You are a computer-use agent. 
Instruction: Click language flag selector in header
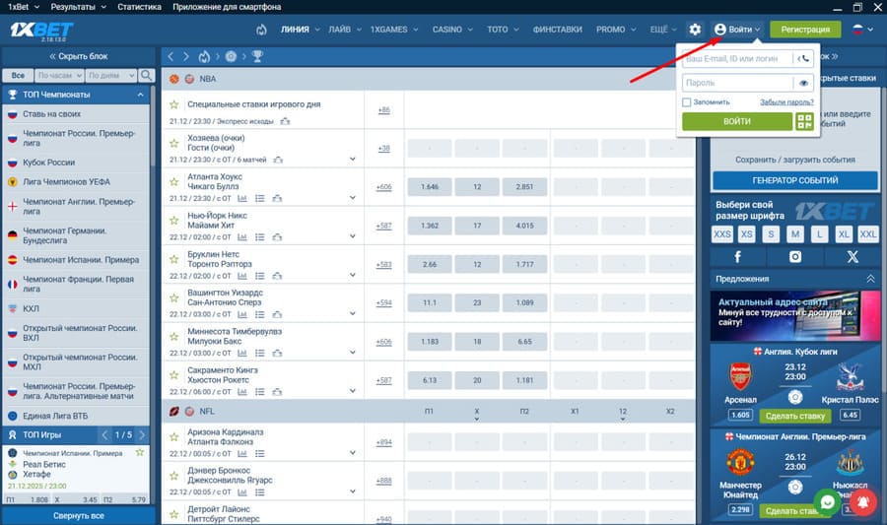(862, 30)
